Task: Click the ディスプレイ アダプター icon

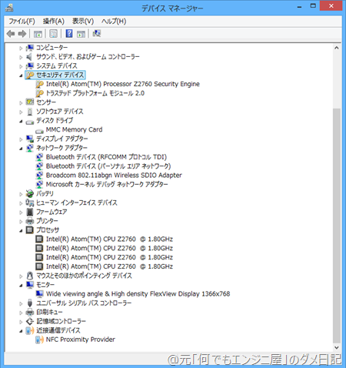Action: (x=30, y=139)
